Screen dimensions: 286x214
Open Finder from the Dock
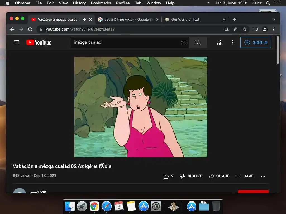70,206
